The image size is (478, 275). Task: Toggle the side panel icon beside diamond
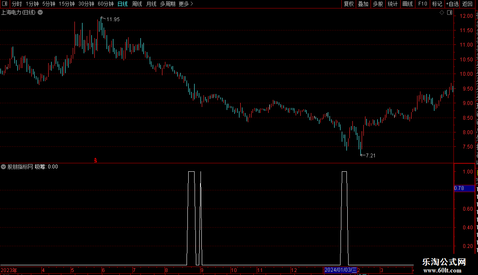tap(450, 13)
